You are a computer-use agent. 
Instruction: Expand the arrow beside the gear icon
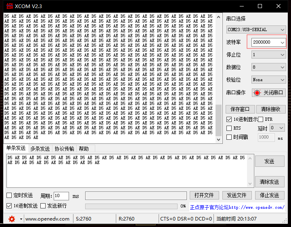[x=21, y=219]
